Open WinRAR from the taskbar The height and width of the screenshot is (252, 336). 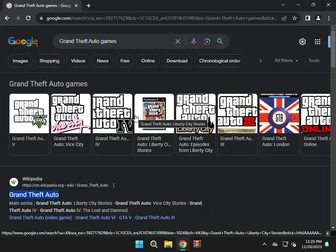[x=197, y=244]
